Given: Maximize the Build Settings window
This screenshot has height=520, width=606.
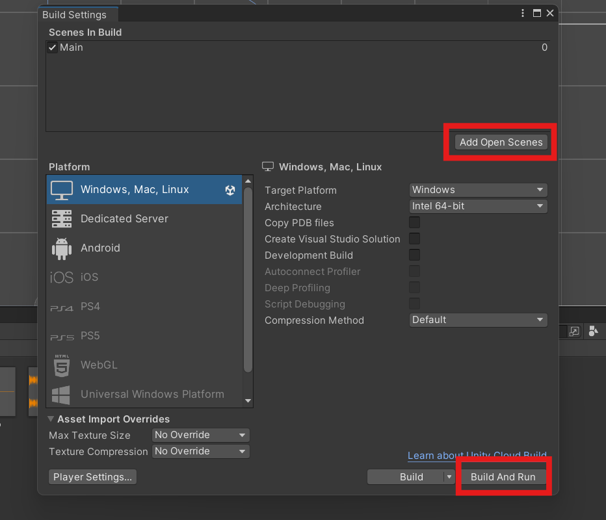Looking at the screenshot, I should tap(537, 13).
